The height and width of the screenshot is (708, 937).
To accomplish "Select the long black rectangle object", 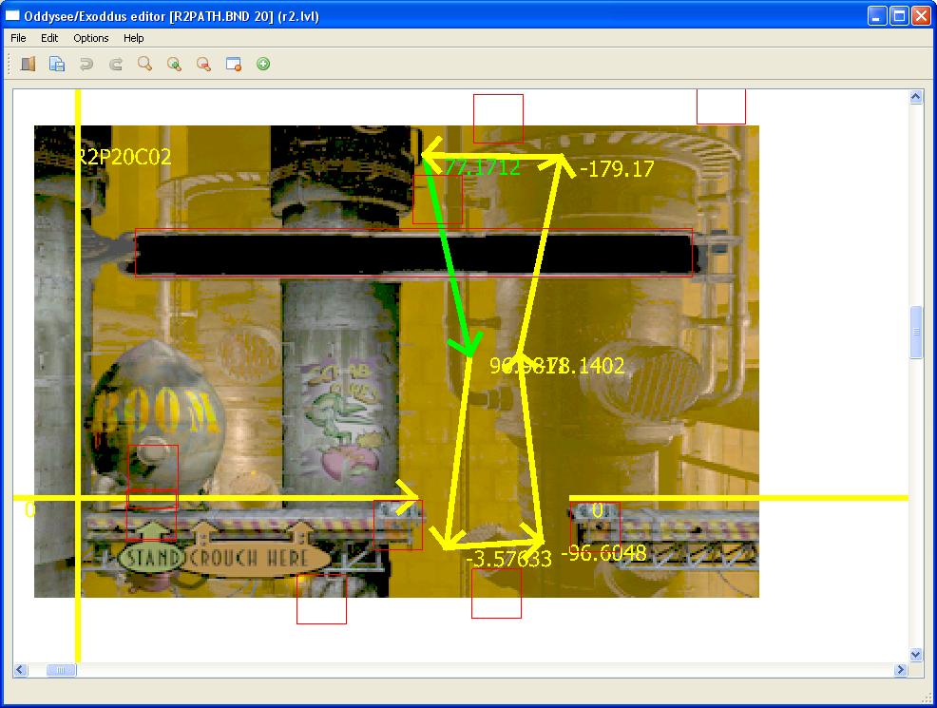I will coord(285,255).
